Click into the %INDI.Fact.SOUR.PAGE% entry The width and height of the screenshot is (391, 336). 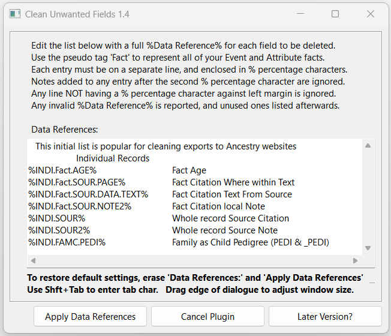click(x=77, y=182)
